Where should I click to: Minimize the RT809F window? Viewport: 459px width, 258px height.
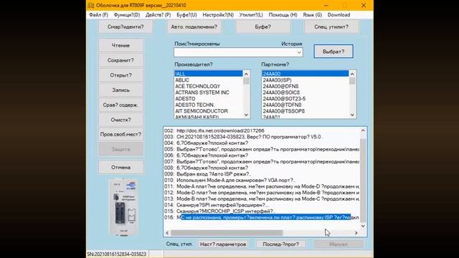326,6
